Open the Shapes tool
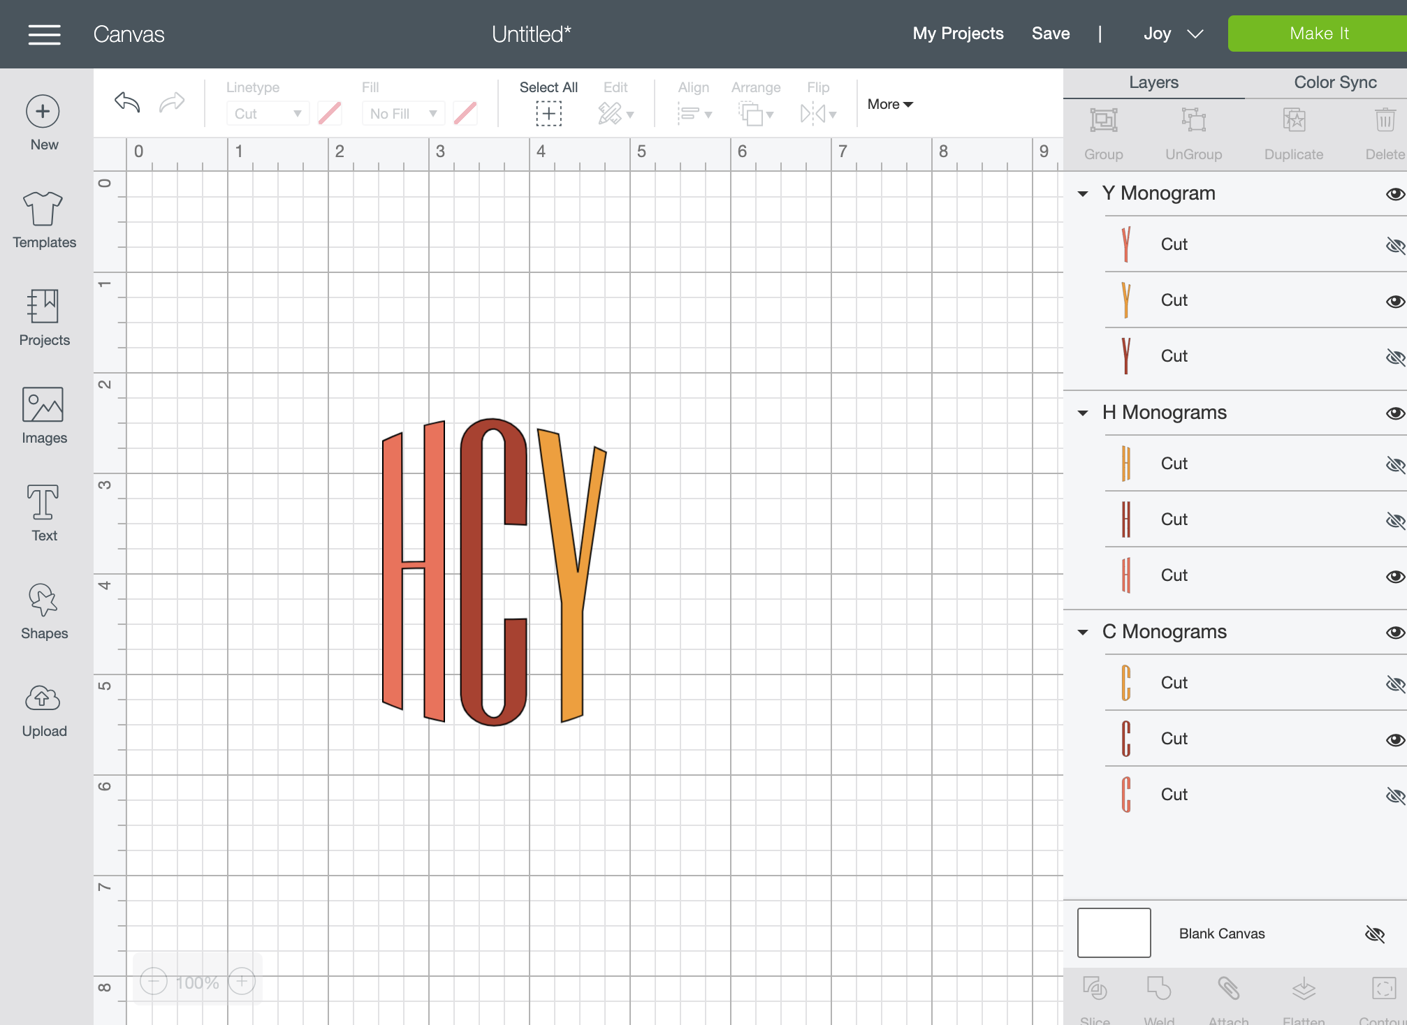The height and width of the screenshot is (1025, 1407). [x=43, y=600]
